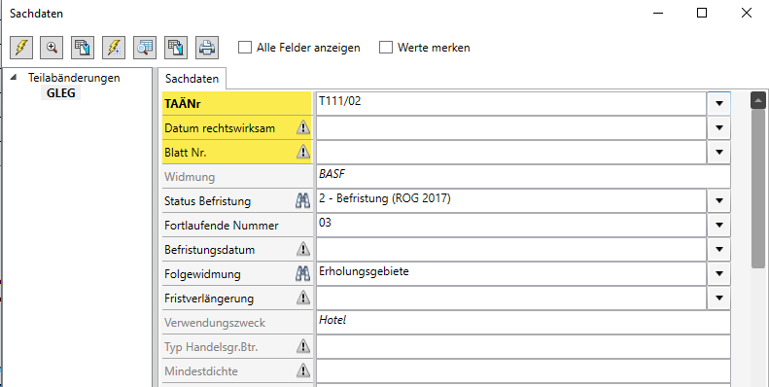Click the Verwendungszweck label
The height and width of the screenshot is (387, 769).
[215, 323]
